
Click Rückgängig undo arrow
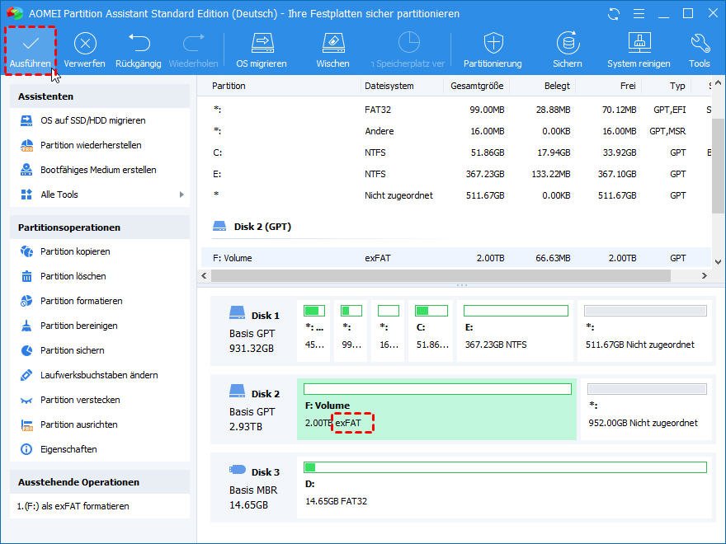point(139,44)
